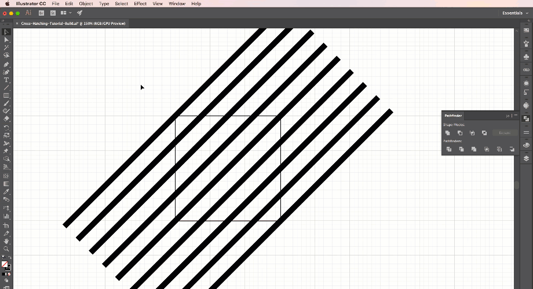Open the File menu
533x289 pixels.
tap(56, 3)
